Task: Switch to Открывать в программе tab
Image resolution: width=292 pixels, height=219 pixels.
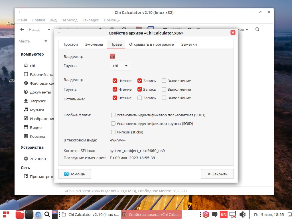Action: 151,44
